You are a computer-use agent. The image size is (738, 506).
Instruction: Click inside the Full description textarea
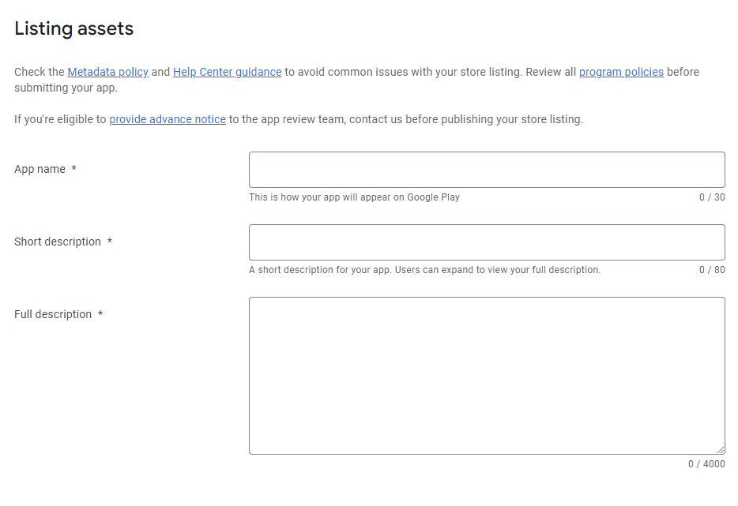[x=487, y=376]
